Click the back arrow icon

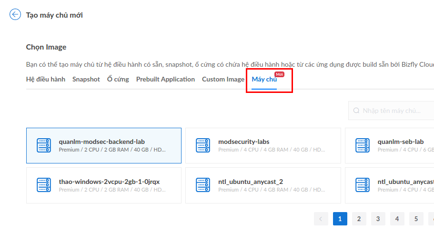(15, 15)
